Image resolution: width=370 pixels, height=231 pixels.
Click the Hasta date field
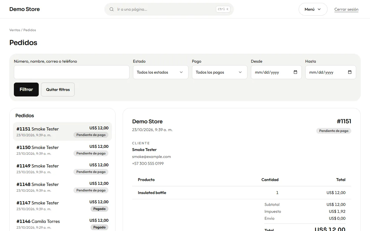pyautogui.click(x=331, y=72)
